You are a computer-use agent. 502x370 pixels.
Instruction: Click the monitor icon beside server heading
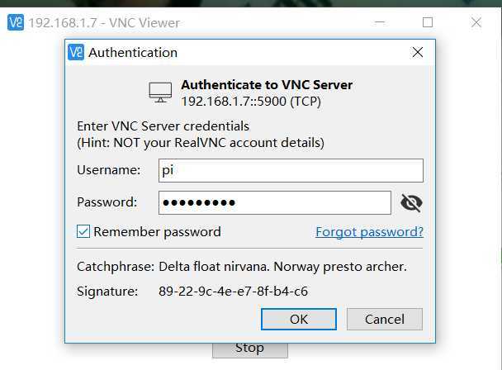point(160,92)
